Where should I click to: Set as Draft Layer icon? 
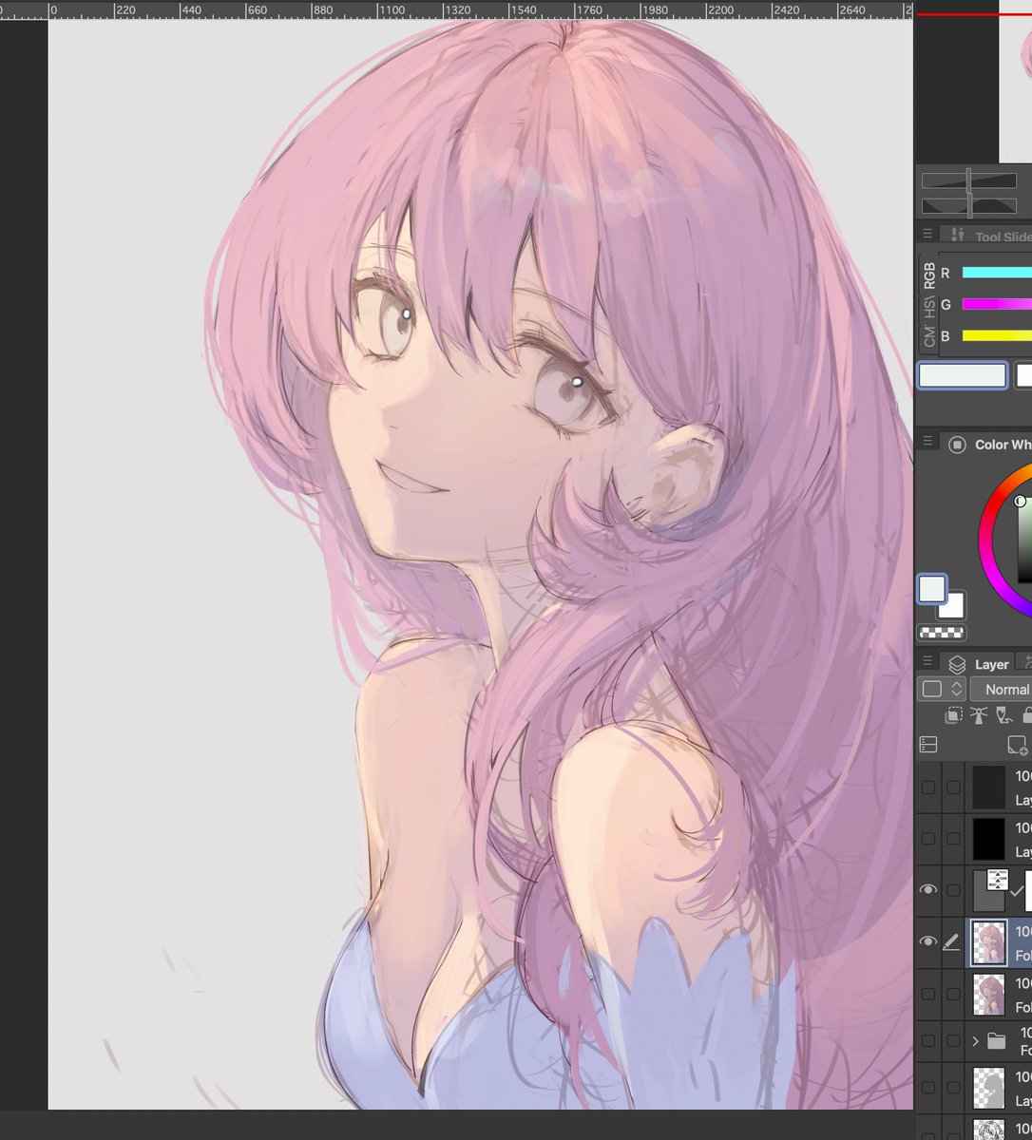point(1003,716)
